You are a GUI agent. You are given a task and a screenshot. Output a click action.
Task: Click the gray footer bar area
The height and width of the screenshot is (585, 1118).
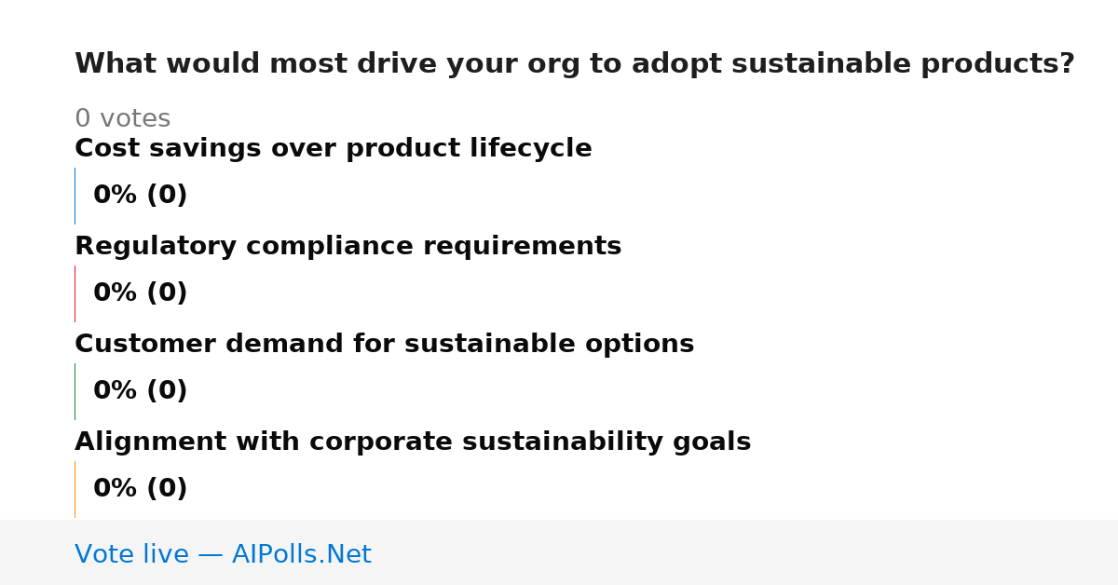click(559, 552)
